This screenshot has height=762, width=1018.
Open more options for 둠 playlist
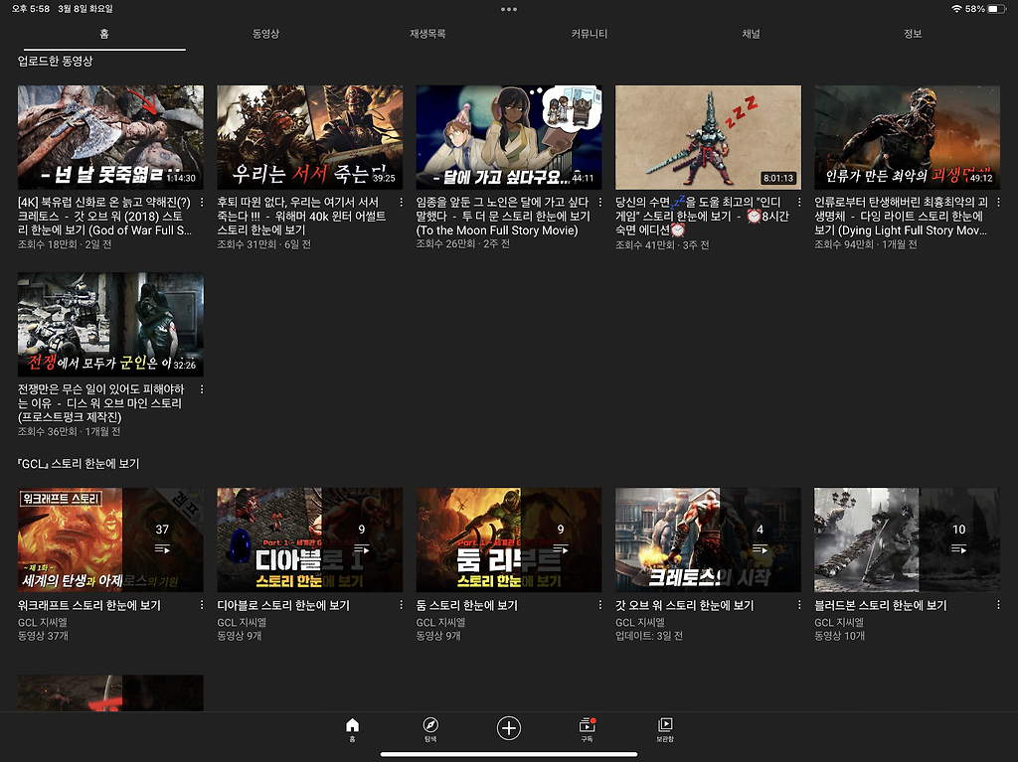tap(599, 605)
